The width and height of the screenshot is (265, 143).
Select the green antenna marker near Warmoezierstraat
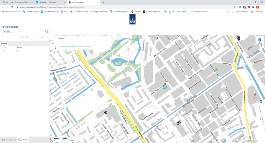pos(216,69)
